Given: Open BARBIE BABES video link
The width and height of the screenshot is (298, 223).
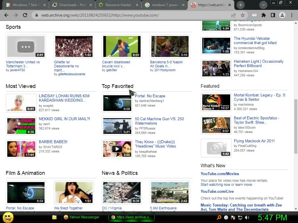Looking at the screenshot, I should pos(53,142).
